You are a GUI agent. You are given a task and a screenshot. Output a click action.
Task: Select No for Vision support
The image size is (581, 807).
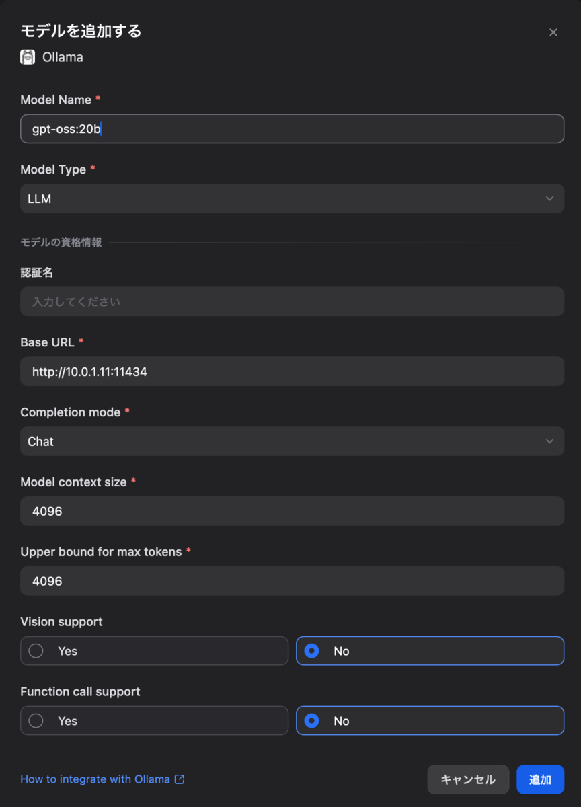(x=430, y=650)
